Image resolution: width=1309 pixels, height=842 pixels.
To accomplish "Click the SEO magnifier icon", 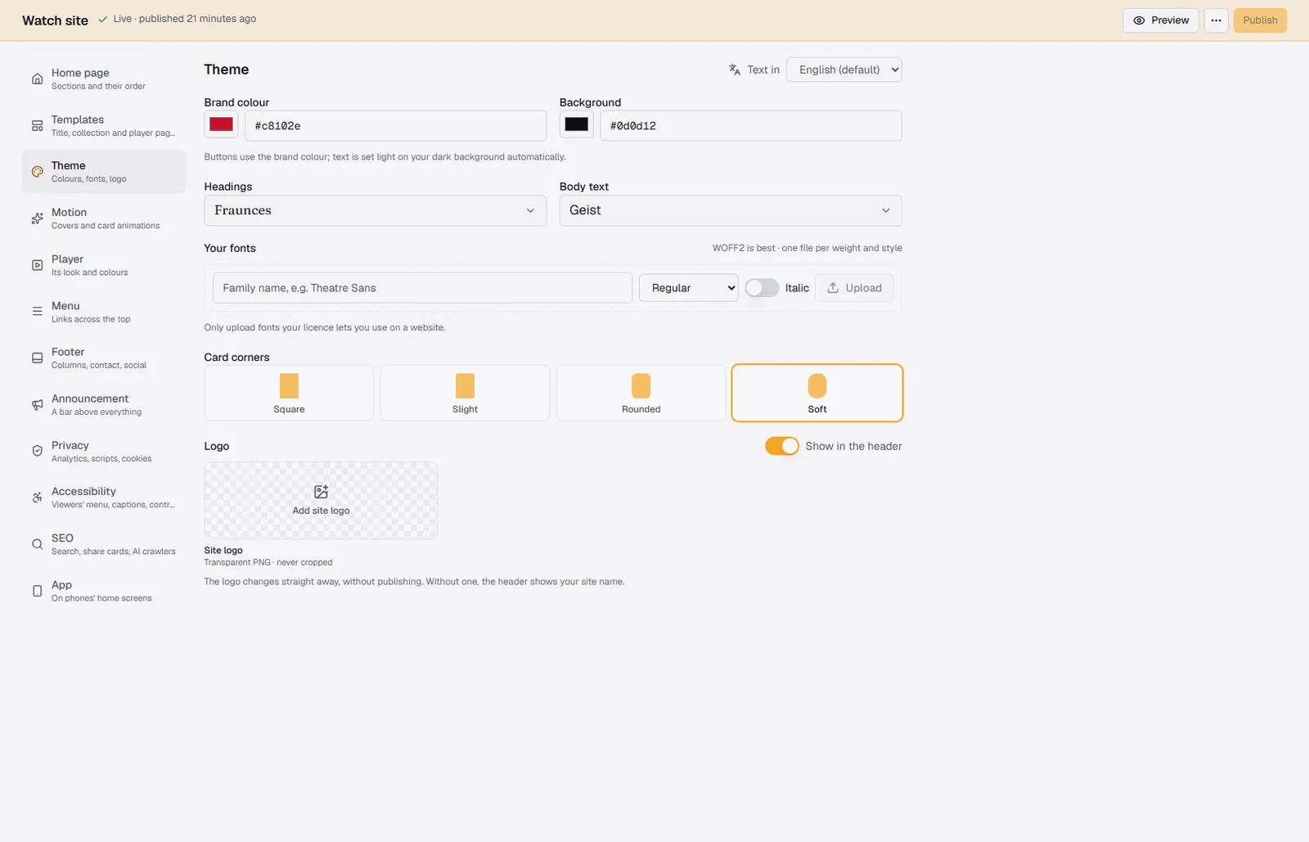I will tap(37, 544).
